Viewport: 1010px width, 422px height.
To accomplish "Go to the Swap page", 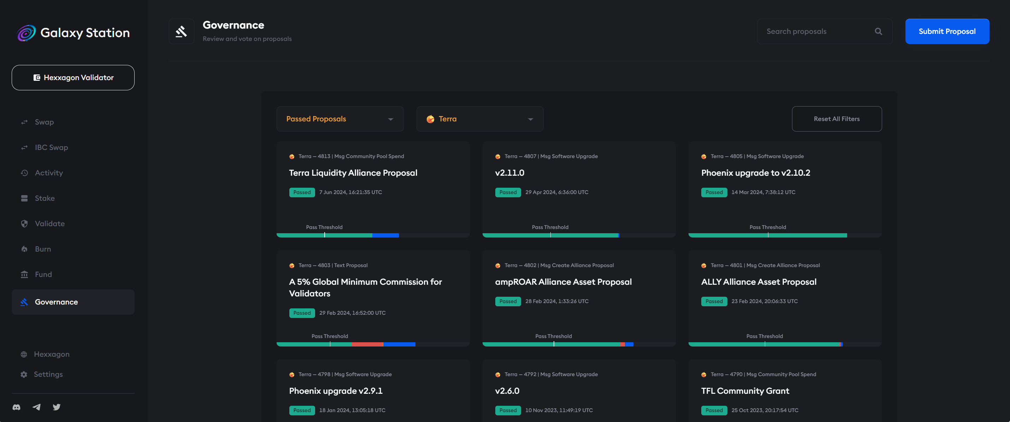I will click(44, 122).
